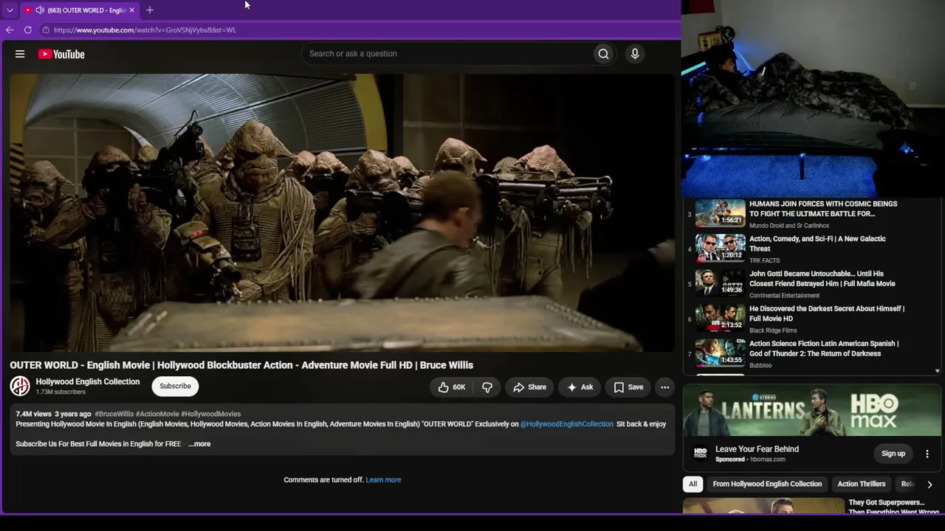Viewport: 945px width, 531px height.
Task: Focus the YouTube search field
Action: click(x=449, y=54)
